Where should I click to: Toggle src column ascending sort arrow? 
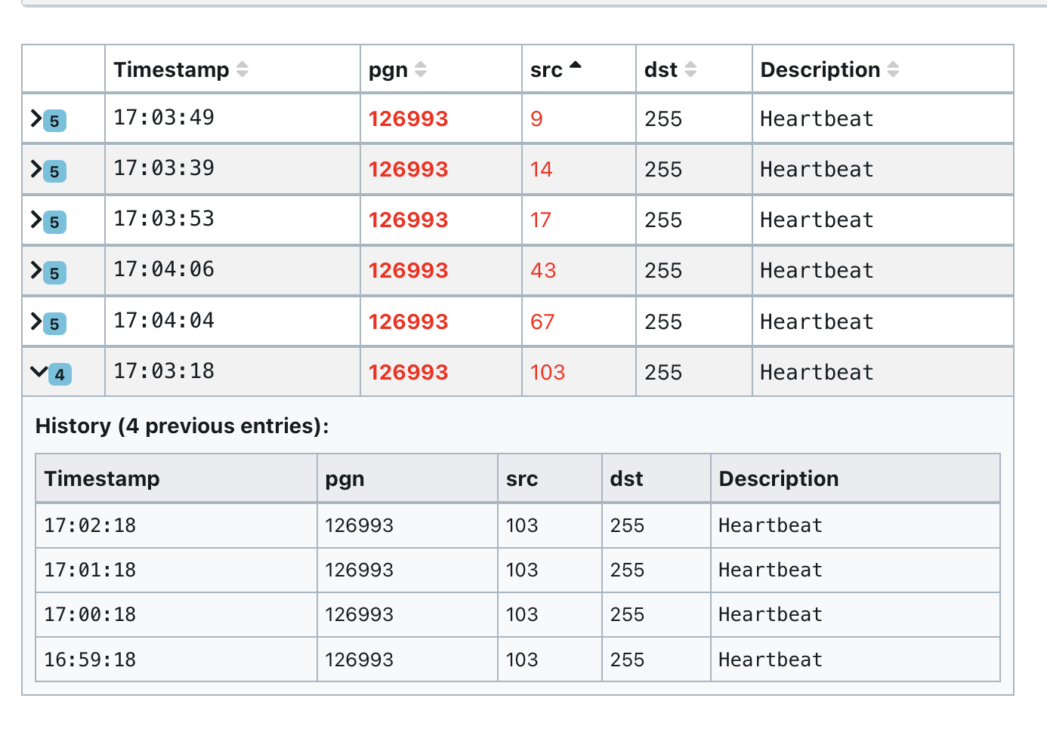(x=576, y=66)
